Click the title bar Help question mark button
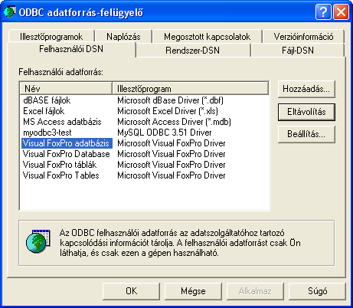The height and width of the screenshot is (308, 353). tap(323, 12)
